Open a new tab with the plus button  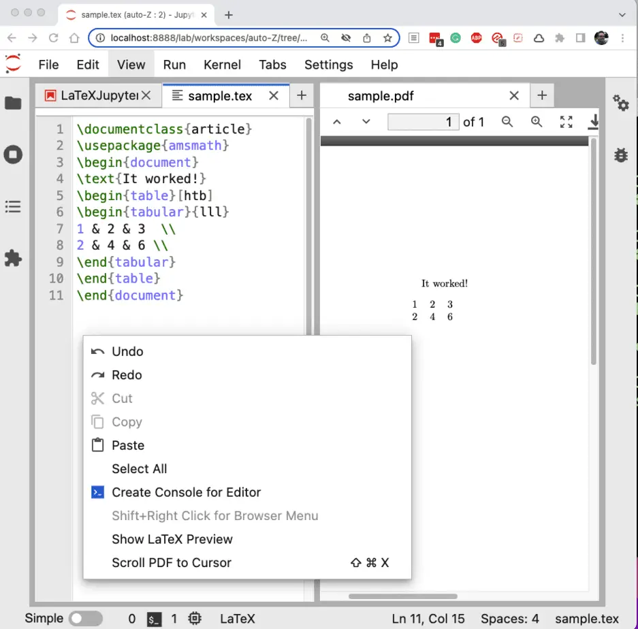pos(301,95)
